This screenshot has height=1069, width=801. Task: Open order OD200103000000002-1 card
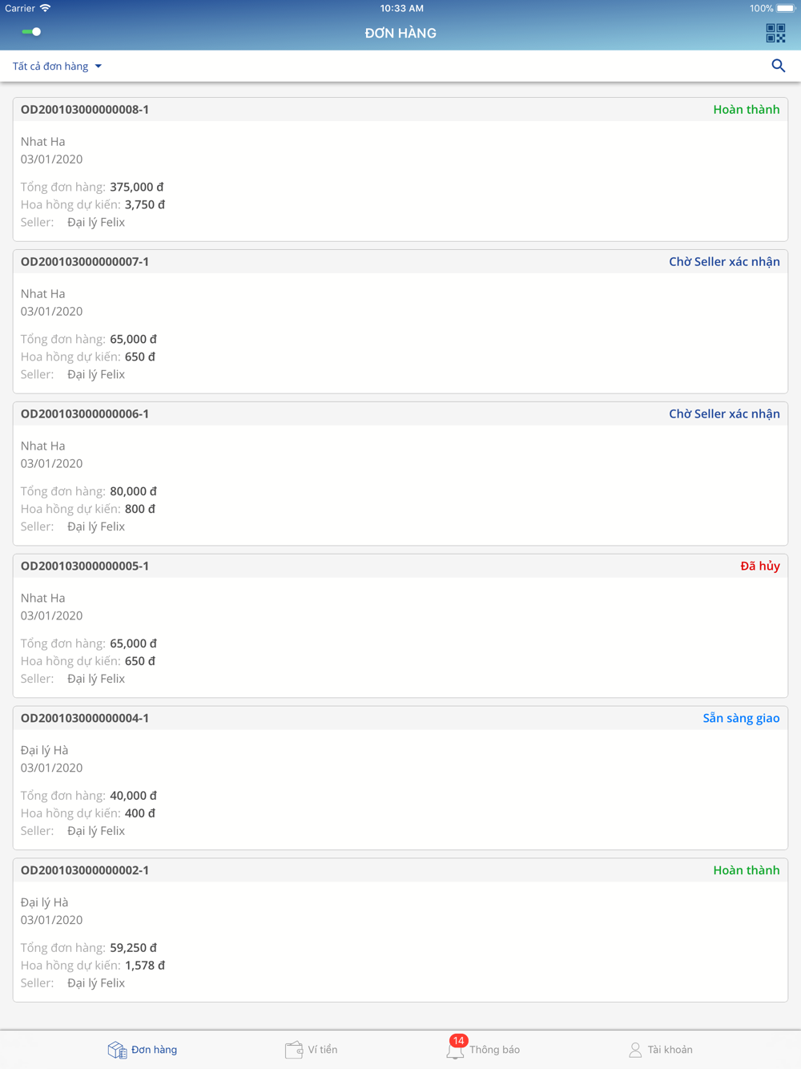click(400, 930)
